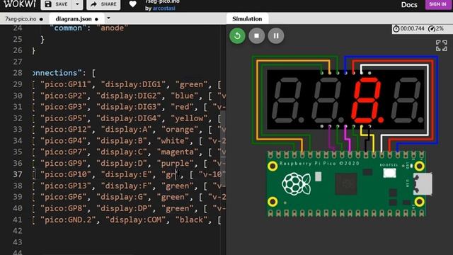The height and width of the screenshot is (255, 453).
Task: Click the SAVE button
Action: pyautogui.click(x=57, y=4)
